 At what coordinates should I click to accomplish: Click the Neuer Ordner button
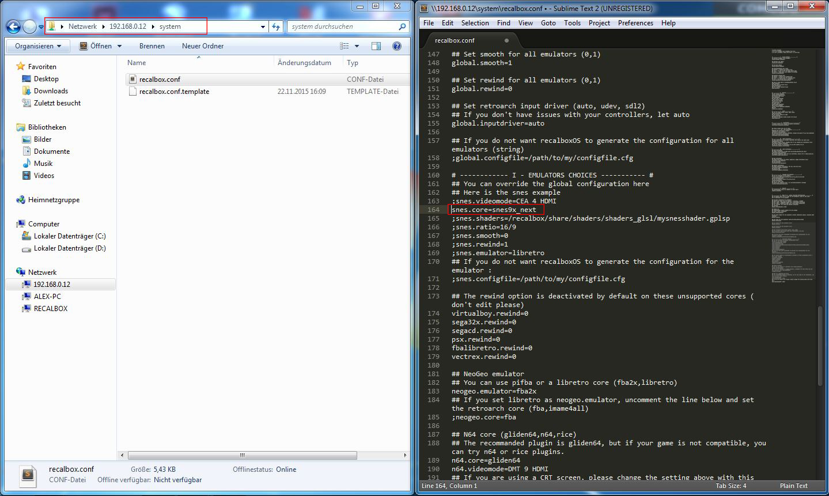(x=203, y=46)
